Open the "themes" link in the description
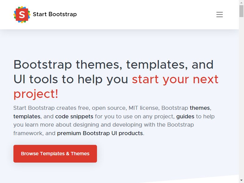 tap(200, 108)
